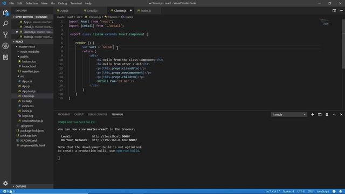Switch to the DEBUG CONSOLE tab
Viewport: 345px width, 194px height.
pyautogui.click(x=98, y=114)
